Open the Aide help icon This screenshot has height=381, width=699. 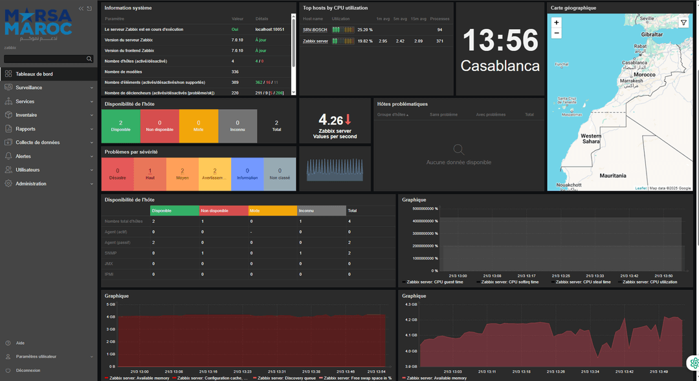point(8,343)
